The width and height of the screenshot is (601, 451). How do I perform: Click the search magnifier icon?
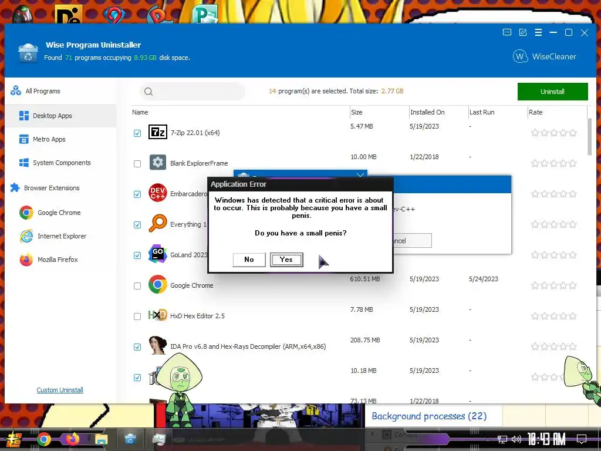click(x=148, y=91)
